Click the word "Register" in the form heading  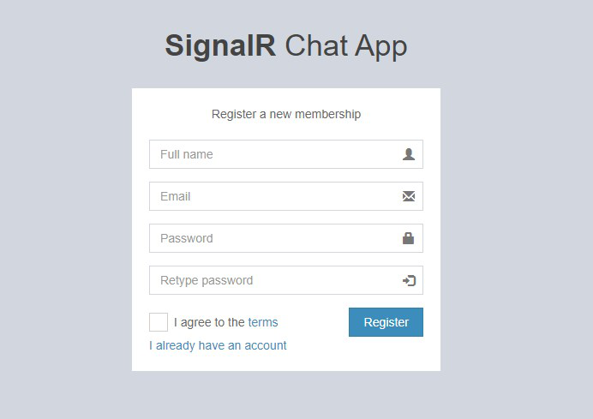point(234,114)
